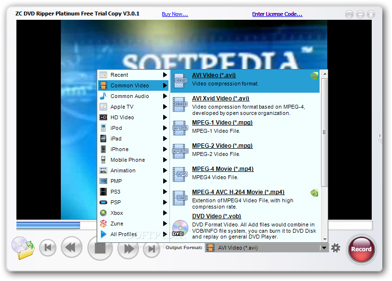Screen dimensions: 392x281
Task: Open the iPod profile category
Action: 133,128
